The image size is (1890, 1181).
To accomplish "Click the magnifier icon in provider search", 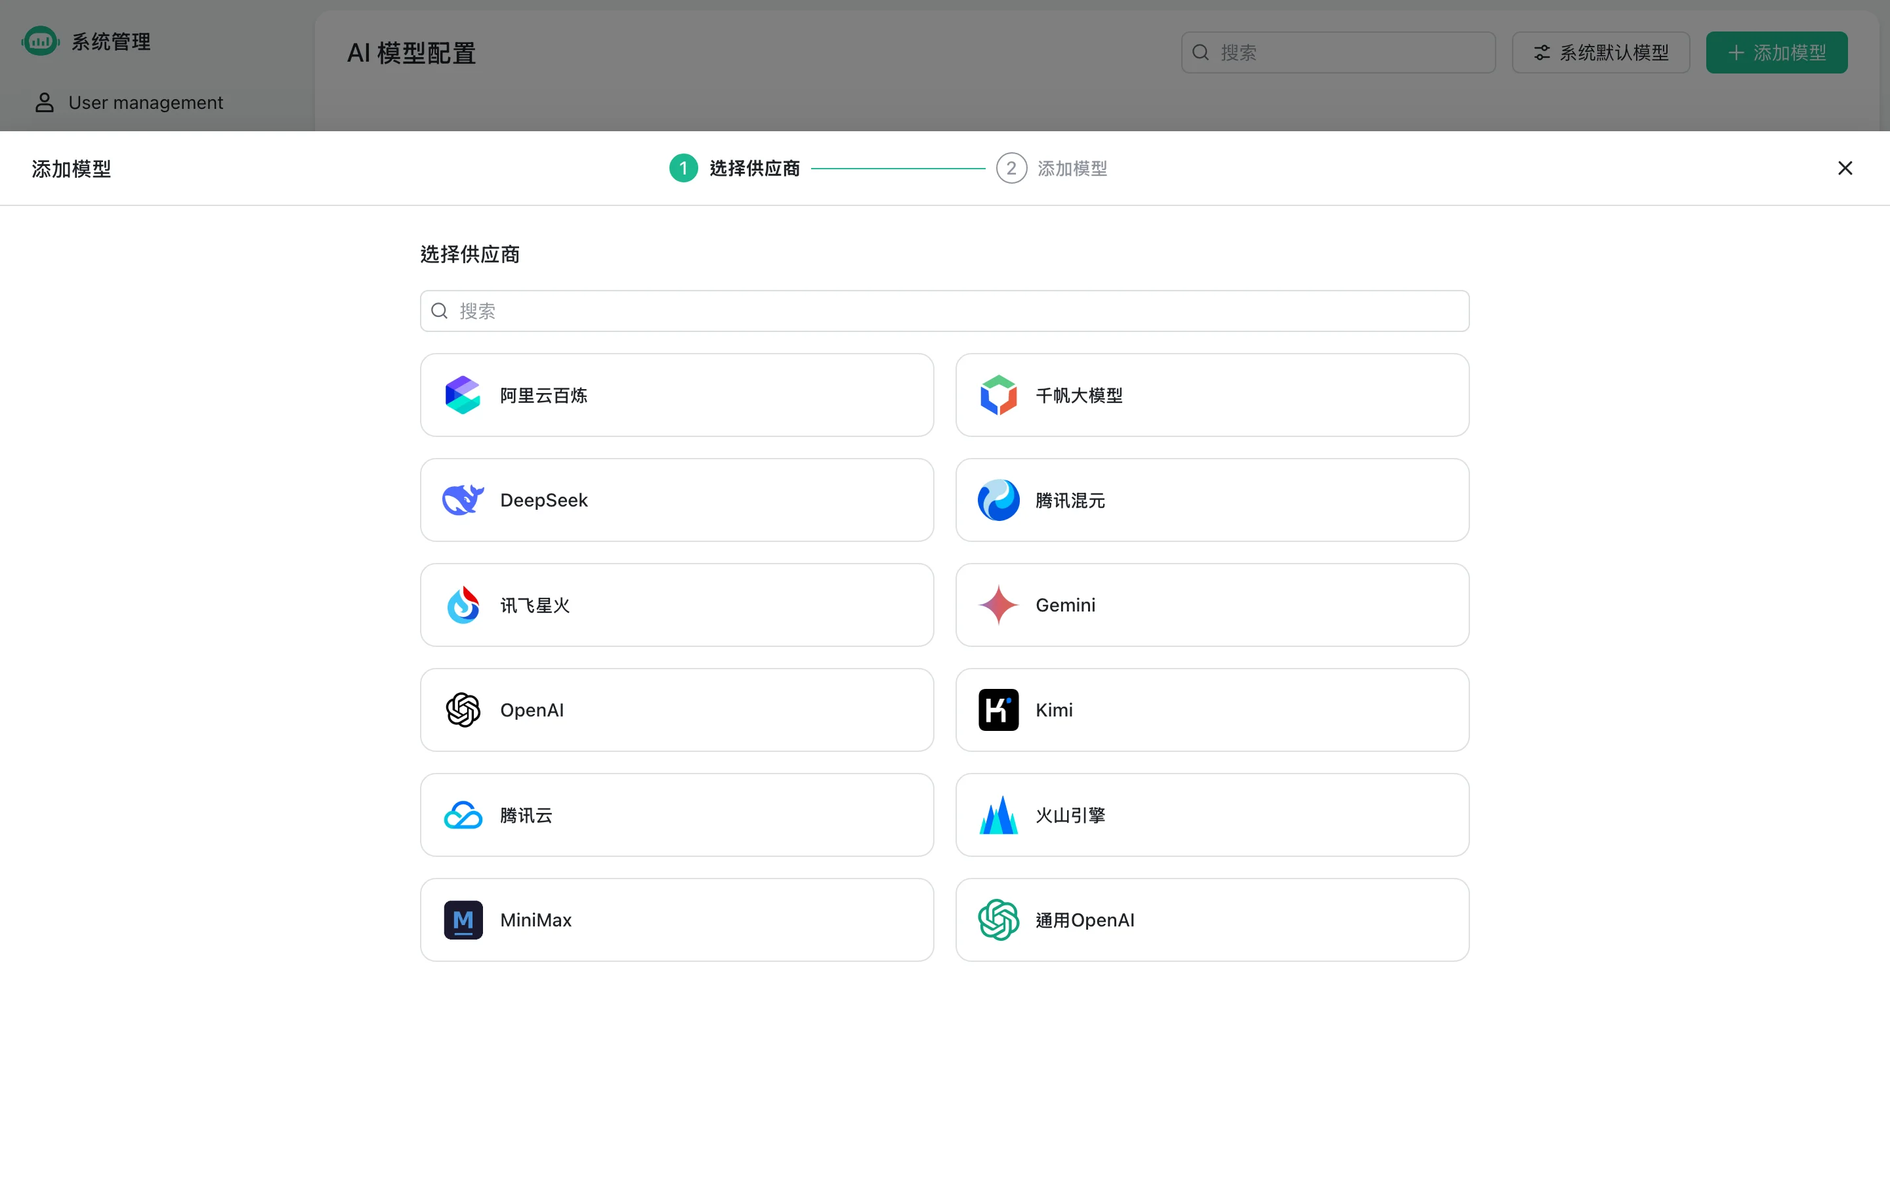I will [x=440, y=311].
